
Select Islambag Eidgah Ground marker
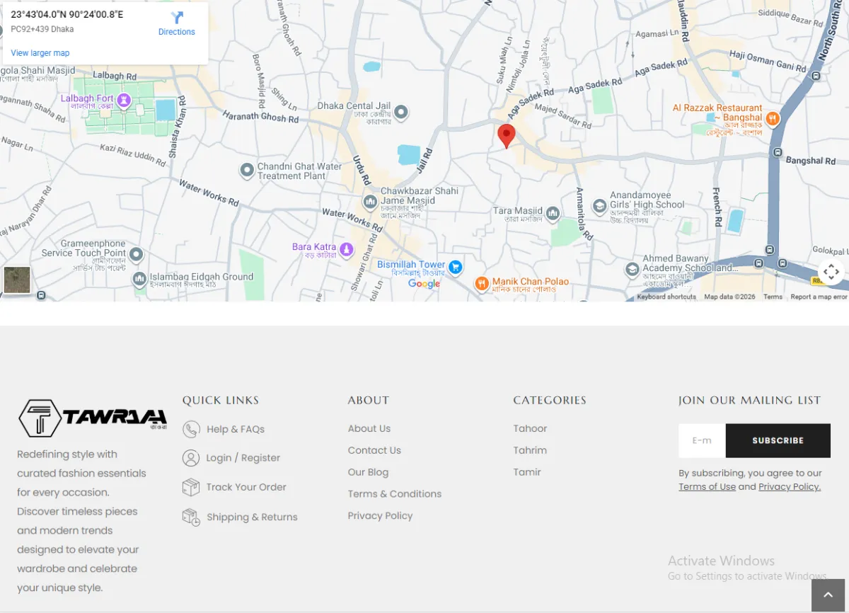point(139,279)
